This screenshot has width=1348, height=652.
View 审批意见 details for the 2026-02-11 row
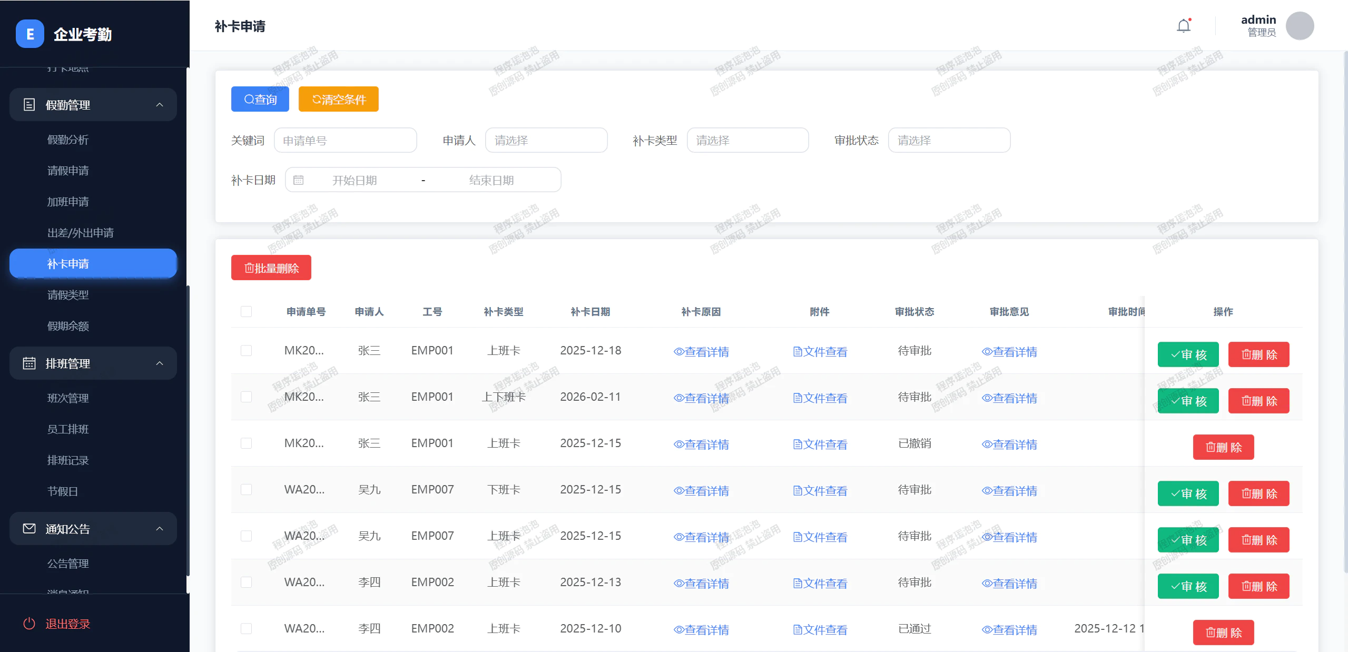tap(1009, 398)
